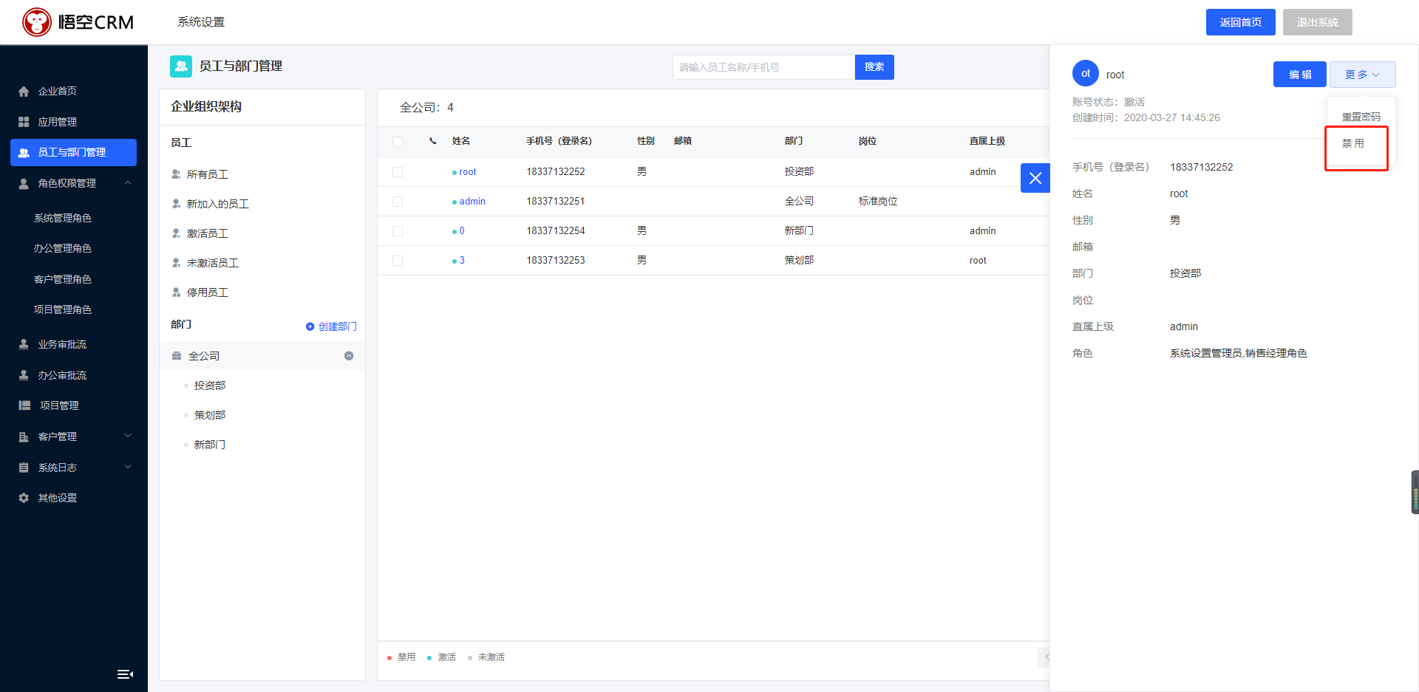The height and width of the screenshot is (692, 1419).
Task: Expand the 客户管理 menu chevron
Action: (128, 436)
